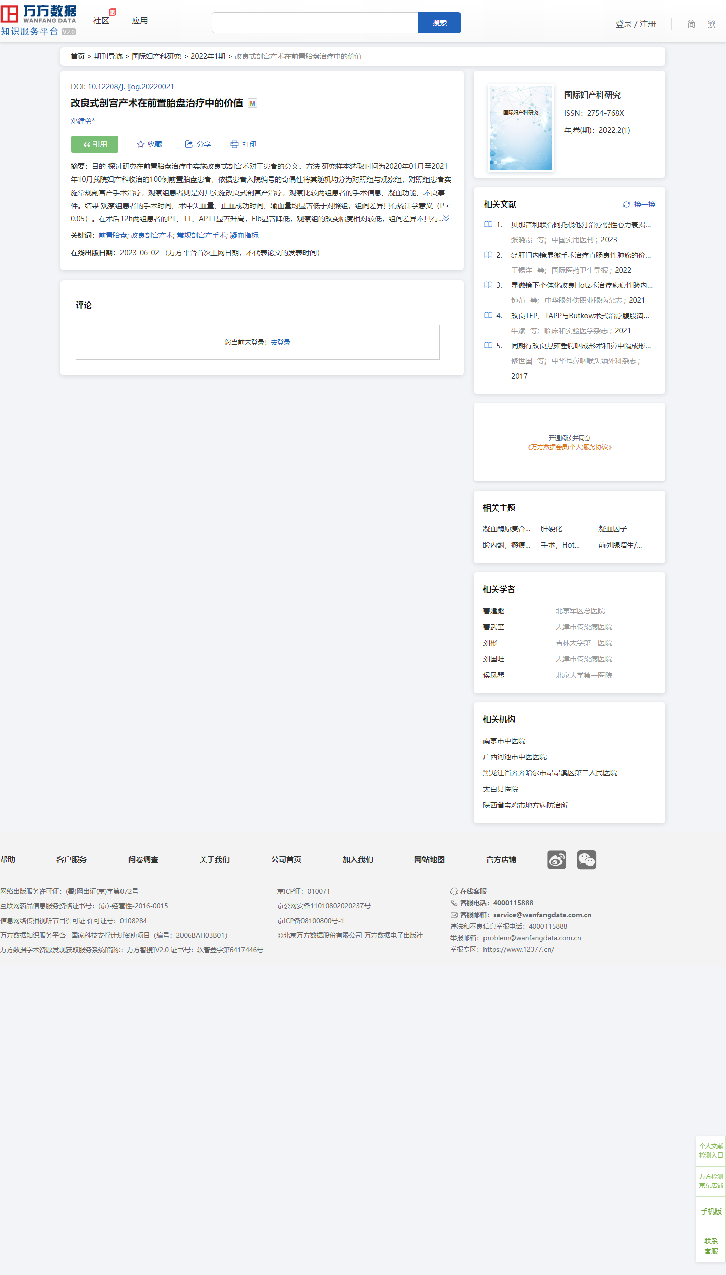Click footer link 官方店铺
This screenshot has height=1275, width=726.
(x=501, y=859)
